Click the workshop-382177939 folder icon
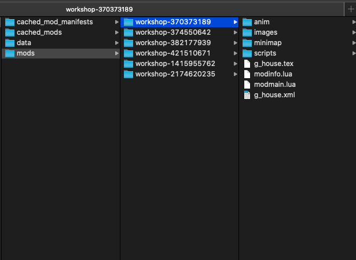Screen dimensions: 356x260 click(129, 43)
